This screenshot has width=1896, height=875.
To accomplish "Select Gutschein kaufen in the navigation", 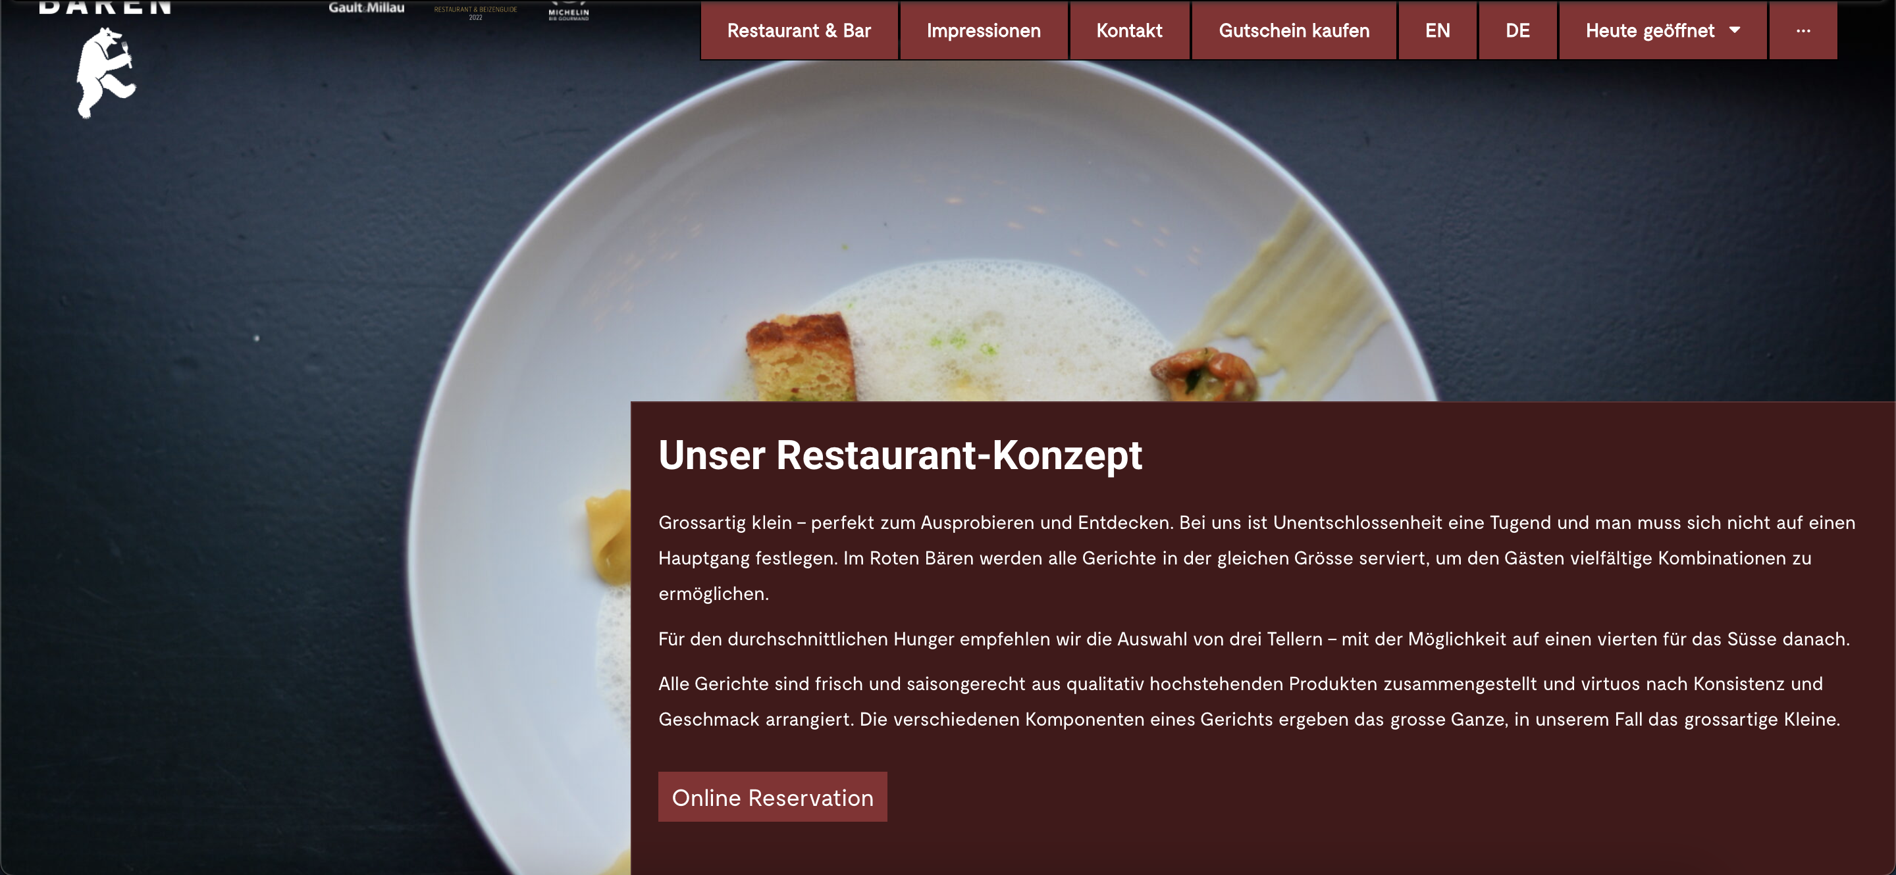I will point(1294,30).
